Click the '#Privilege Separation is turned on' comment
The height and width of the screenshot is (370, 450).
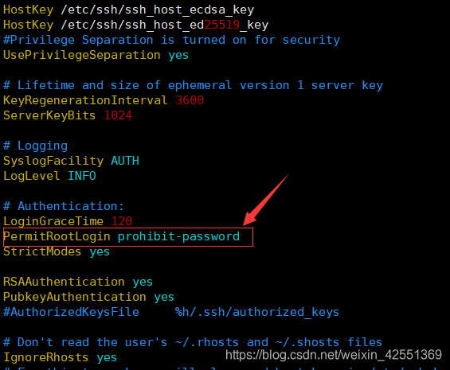[x=171, y=40]
